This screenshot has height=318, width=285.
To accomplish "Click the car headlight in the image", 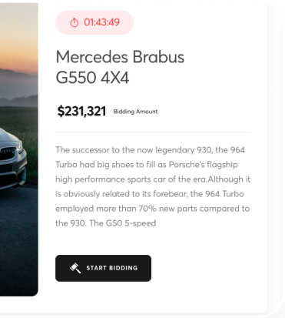I will [19, 147].
